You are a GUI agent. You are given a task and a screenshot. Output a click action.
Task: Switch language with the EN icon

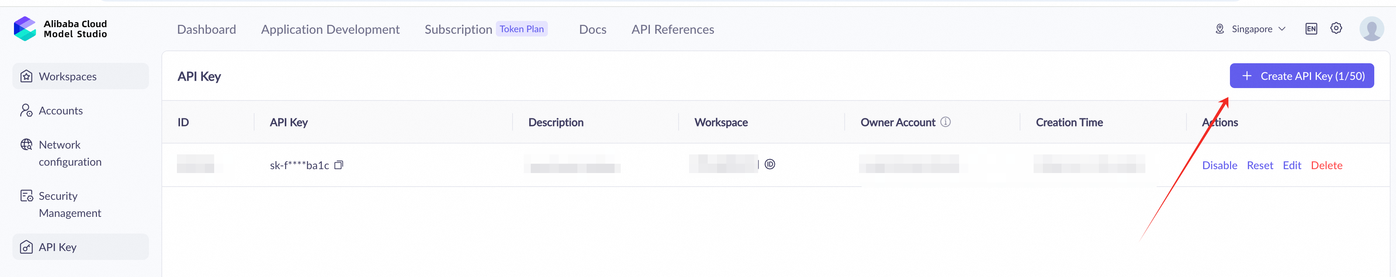click(1311, 29)
